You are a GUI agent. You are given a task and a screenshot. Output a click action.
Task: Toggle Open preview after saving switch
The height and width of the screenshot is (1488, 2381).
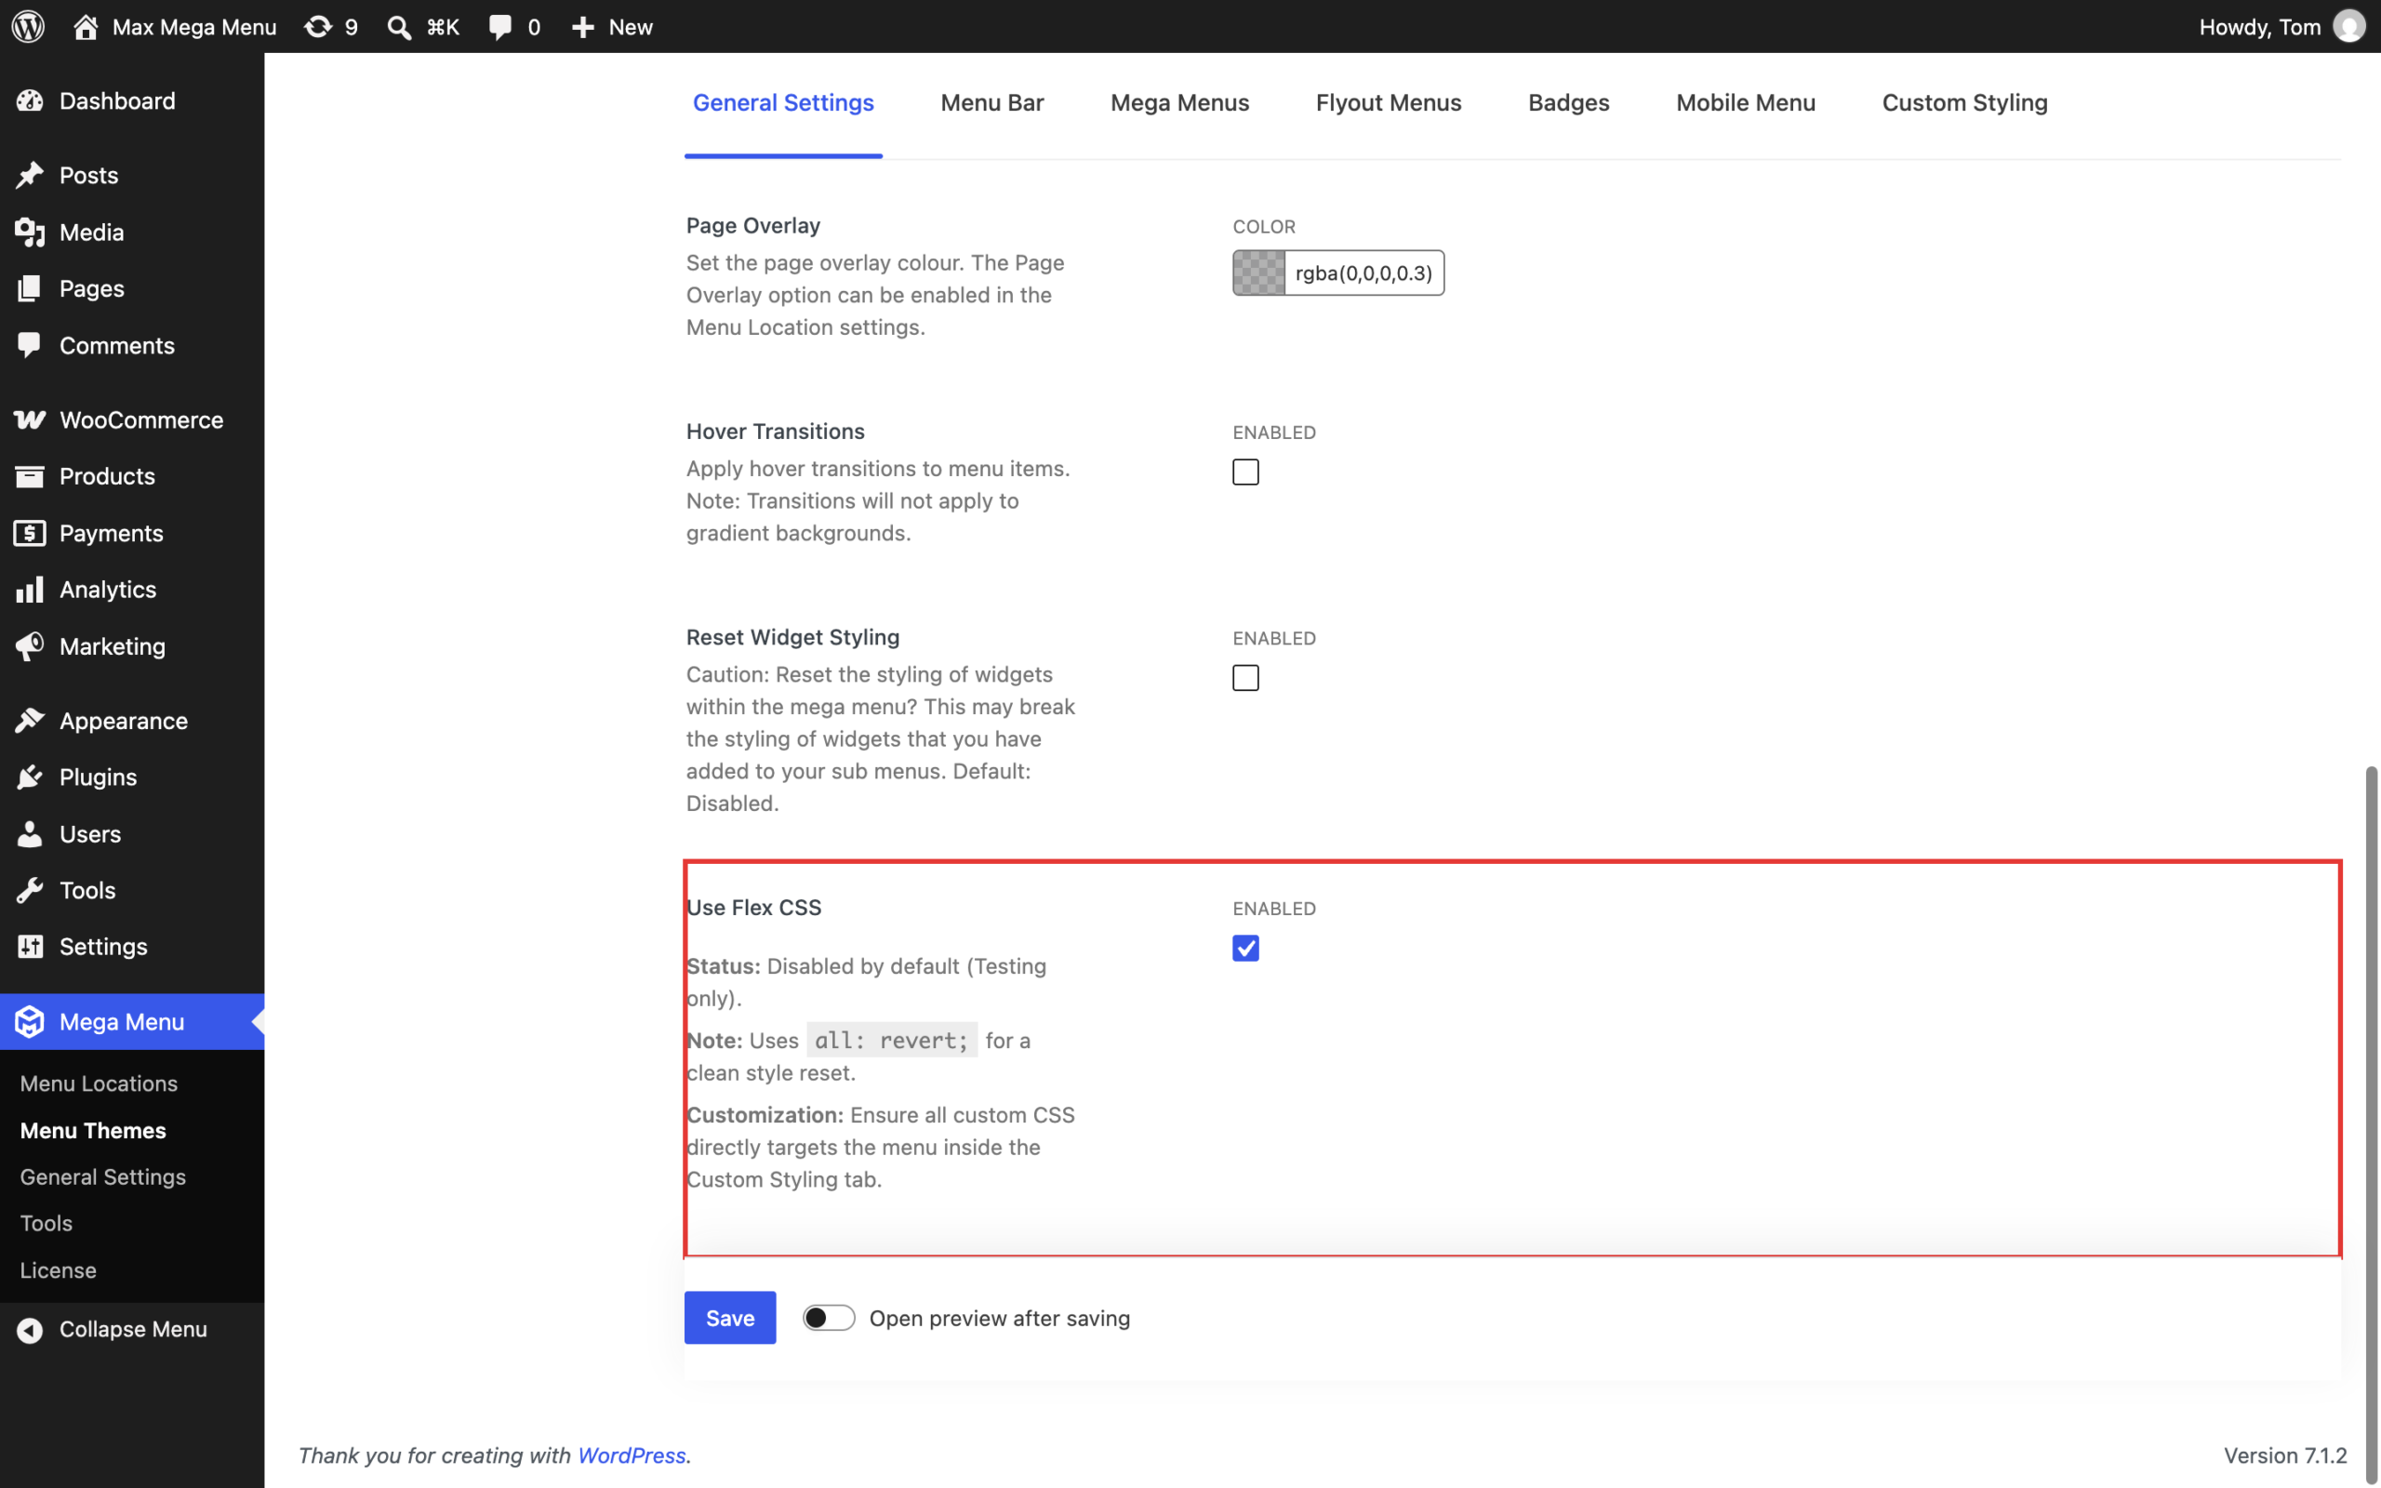tap(829, 1318)
